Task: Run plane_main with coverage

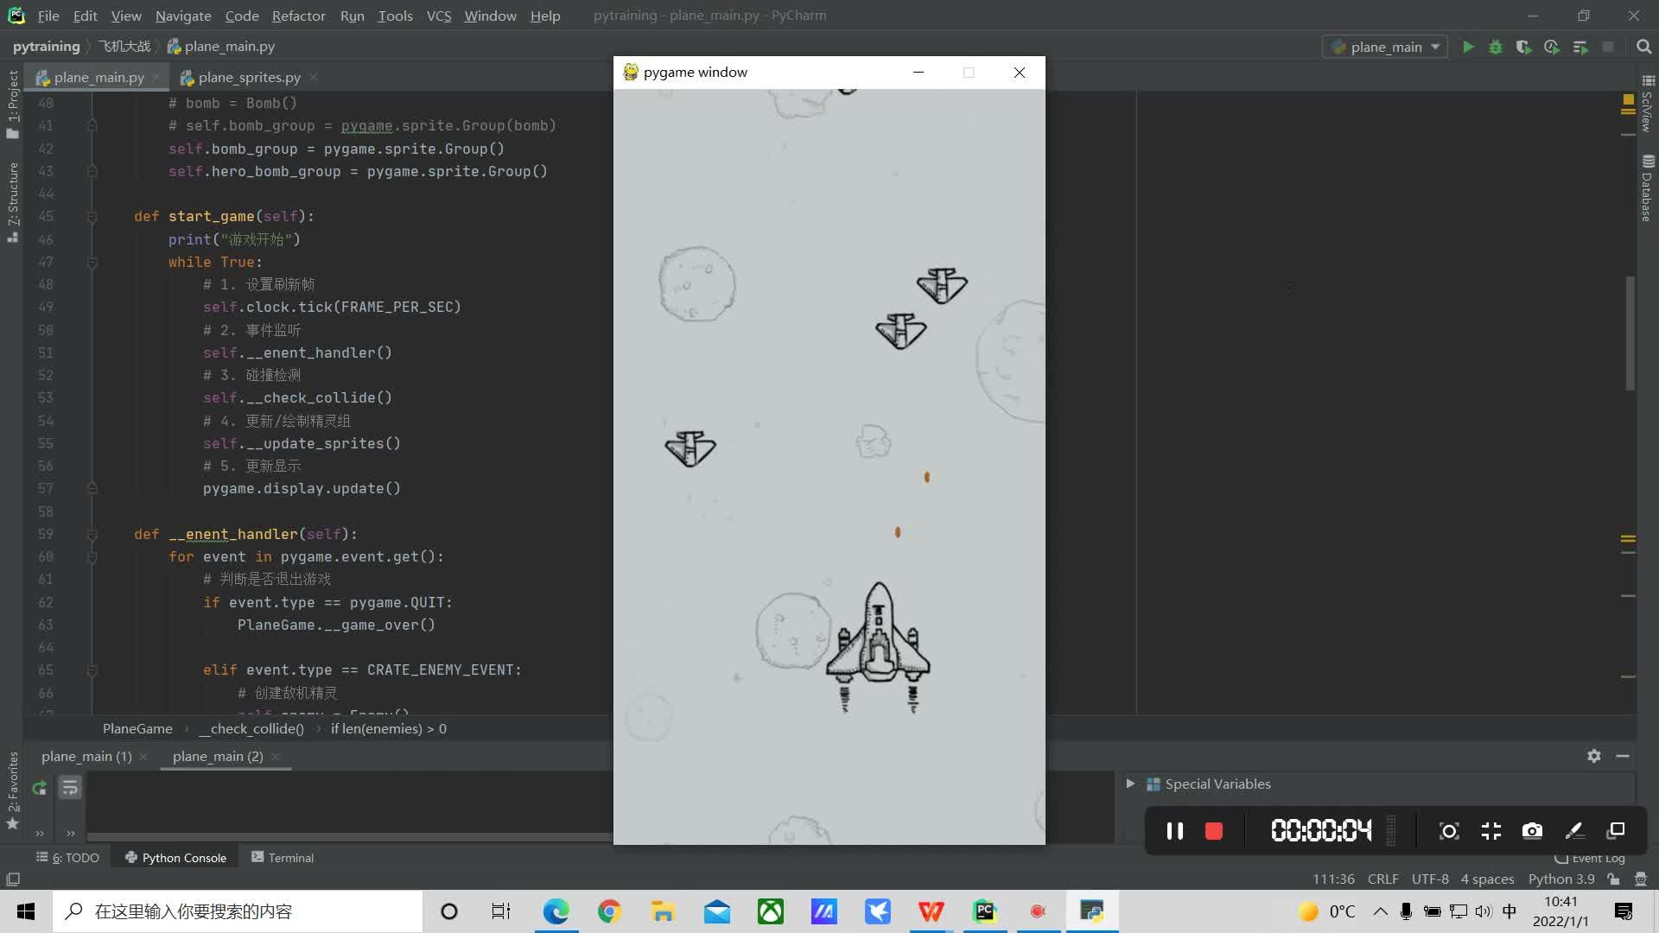Action: 1523,48
